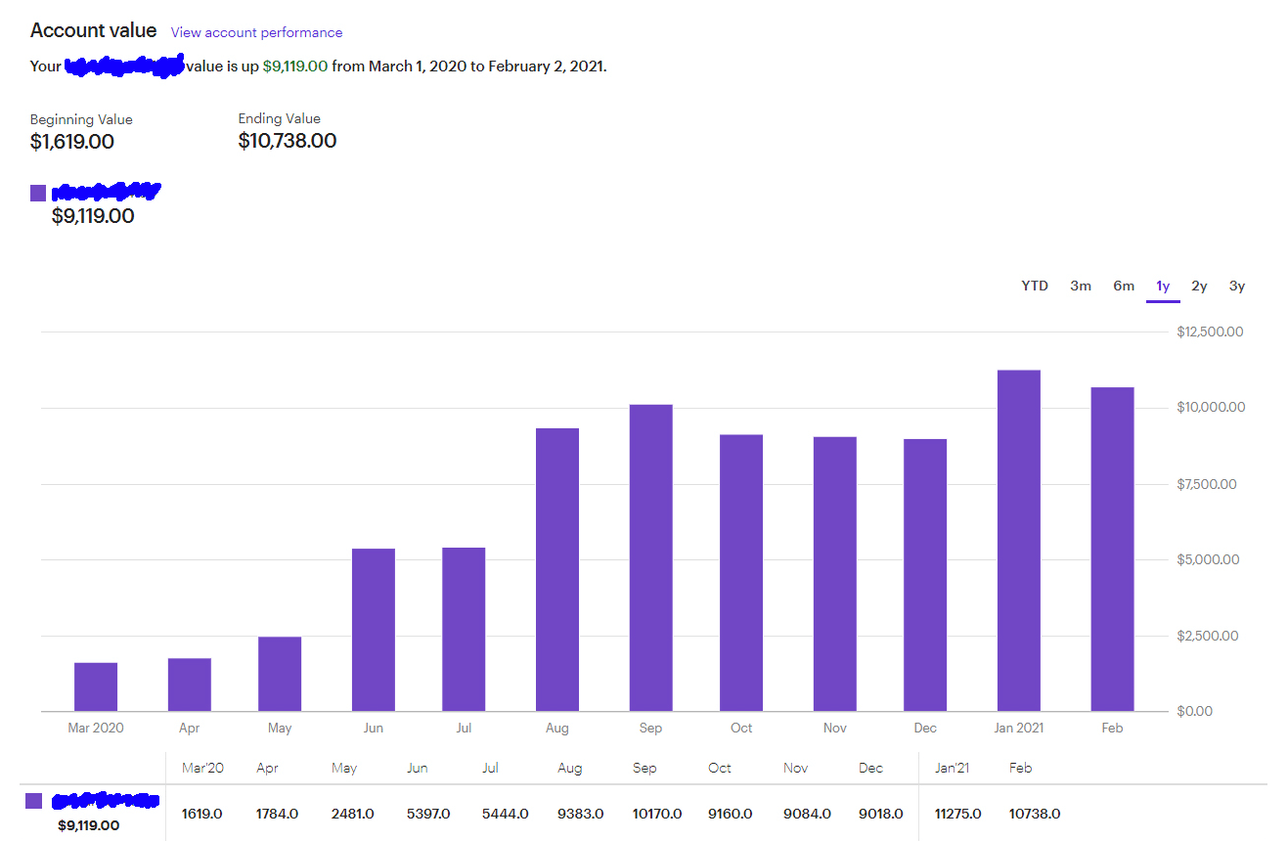The width and height of the screenshot is (1288, 841).
Task: Select the 6m time range tab
Action: 1123,286
